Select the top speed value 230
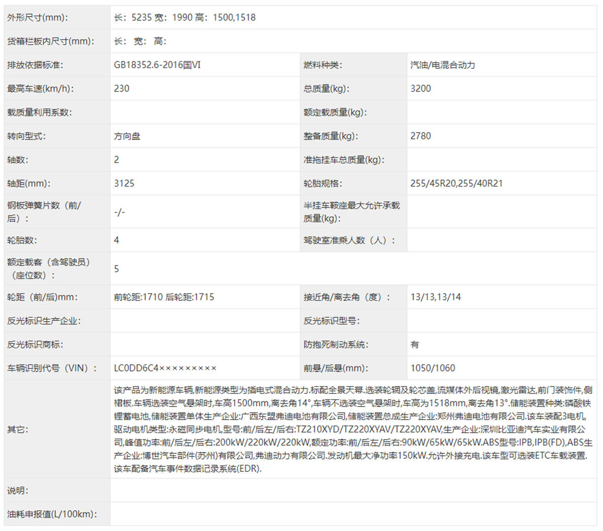 point(122,88)
